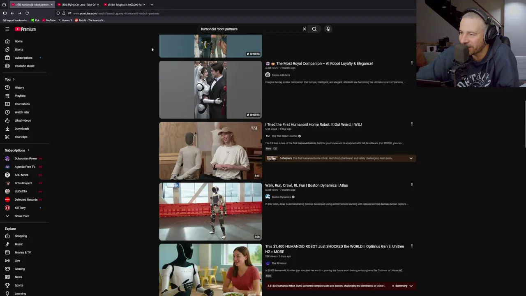Open more options for Most Royal Companion video
The image size is (526, 296).
click(412, 63)
